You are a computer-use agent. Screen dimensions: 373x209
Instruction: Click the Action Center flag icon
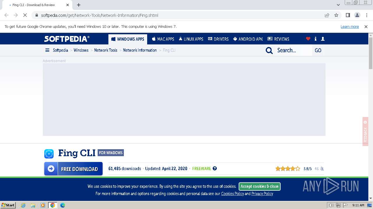pos(346,205)
